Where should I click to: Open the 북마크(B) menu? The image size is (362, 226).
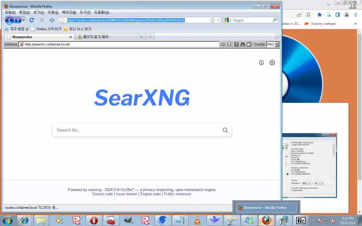point(69,12)
